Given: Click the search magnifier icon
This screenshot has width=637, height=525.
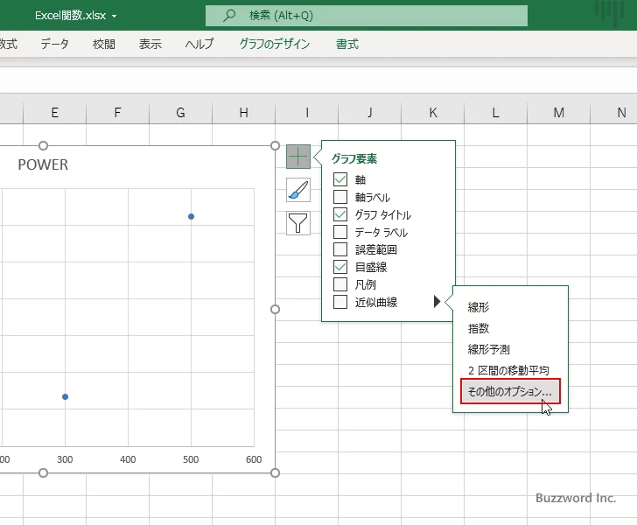Looking at the screenshot, I should pos(229,16).
